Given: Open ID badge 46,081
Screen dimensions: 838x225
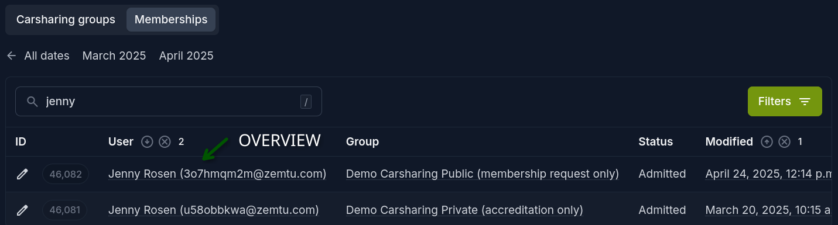Looking at the screenshot, I should tap(65, 210).
